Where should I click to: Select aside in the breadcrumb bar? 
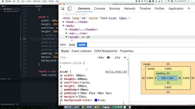(x=82, y=45)
